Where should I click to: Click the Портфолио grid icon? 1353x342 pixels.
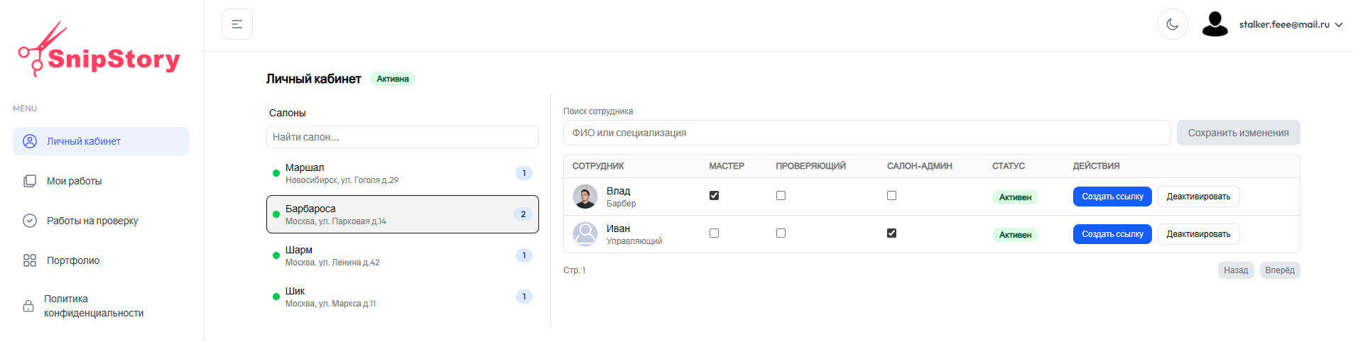(x=30, y=260)
